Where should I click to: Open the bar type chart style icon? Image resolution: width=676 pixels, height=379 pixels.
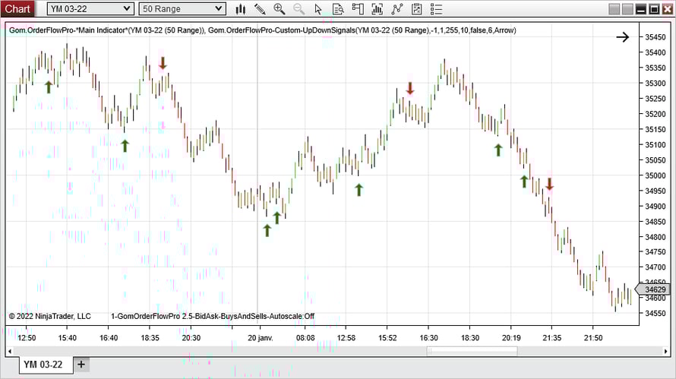[x=241, y=9]
